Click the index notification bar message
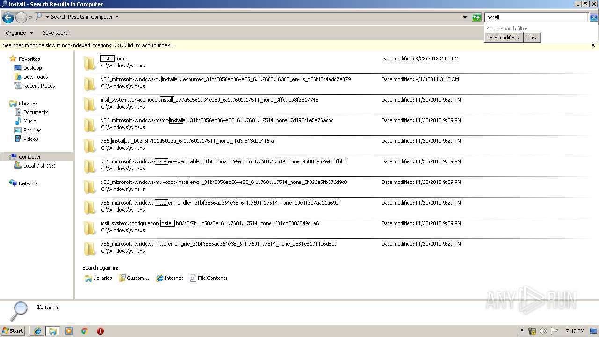Screen dimensions: 599x337 pyautogui.click(x=89, y=45)
